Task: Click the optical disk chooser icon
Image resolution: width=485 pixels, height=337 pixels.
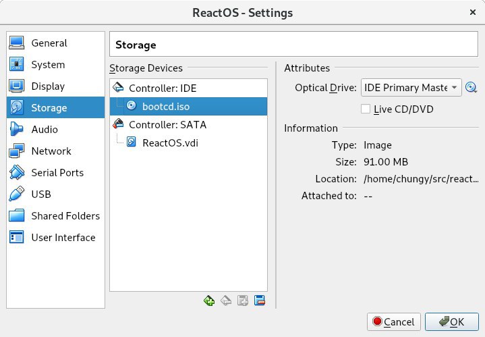Action: click(472, 87)
